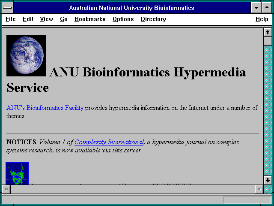Click the Tasmania map image link
274x206 pixels.
pyautogui.click(x=17, y=173)
